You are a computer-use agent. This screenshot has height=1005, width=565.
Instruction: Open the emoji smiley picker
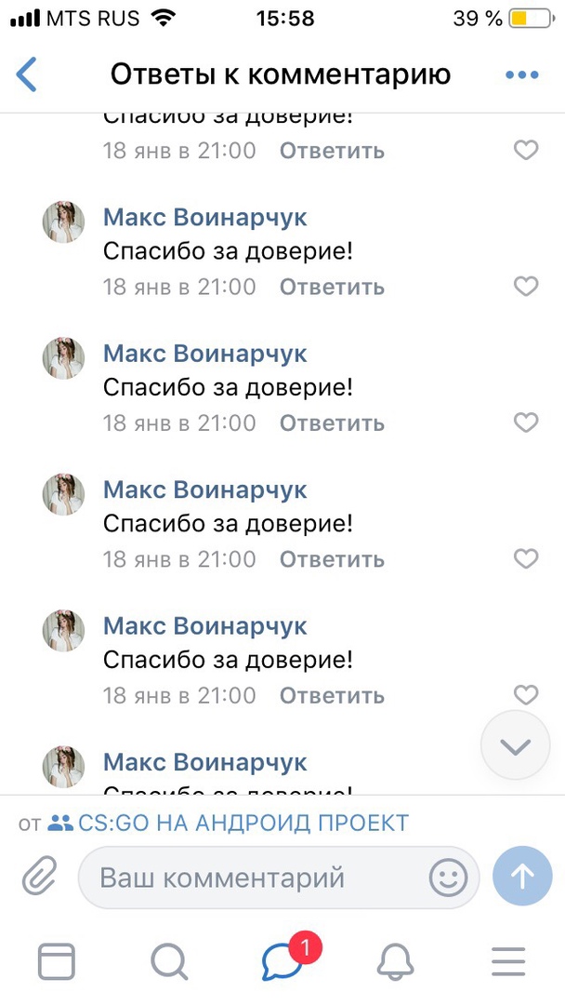point(448,877)
